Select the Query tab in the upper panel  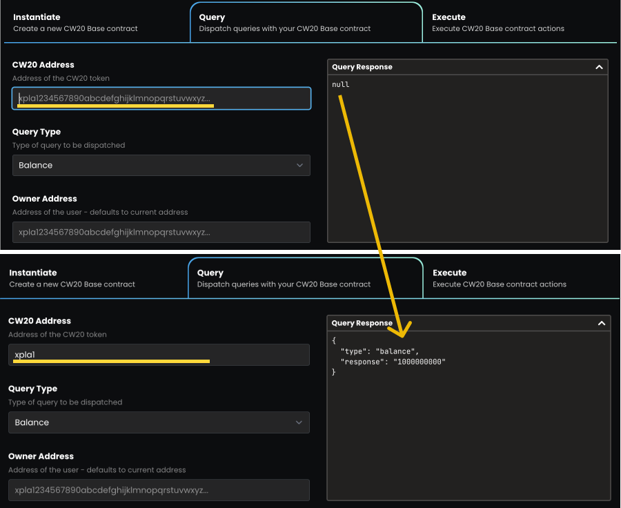[306, 22]
